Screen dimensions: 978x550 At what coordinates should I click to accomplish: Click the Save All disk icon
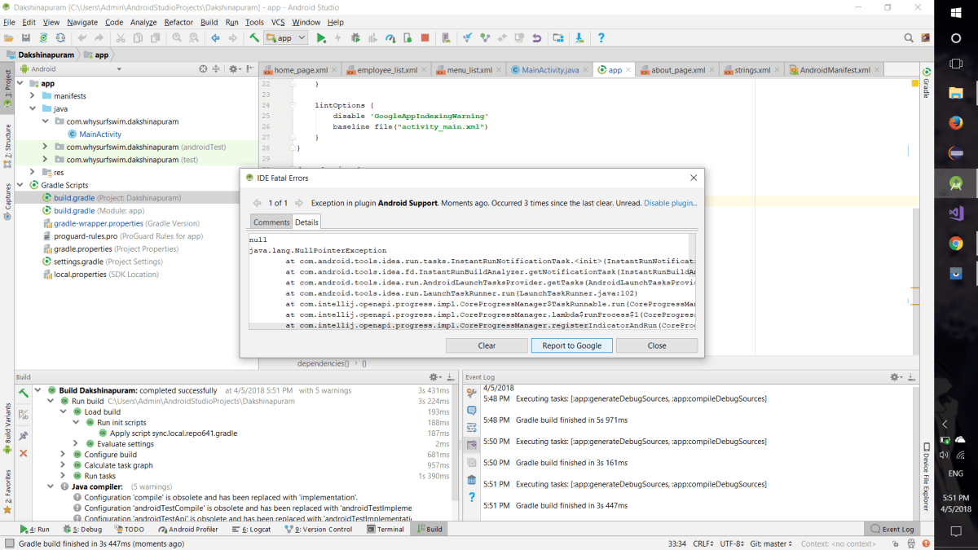[26, 38]
